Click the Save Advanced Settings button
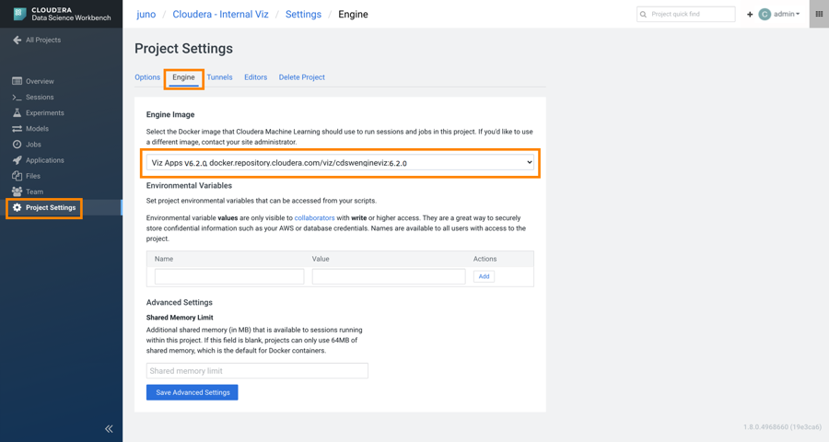 pyautogui.click(x=193, y=392)
